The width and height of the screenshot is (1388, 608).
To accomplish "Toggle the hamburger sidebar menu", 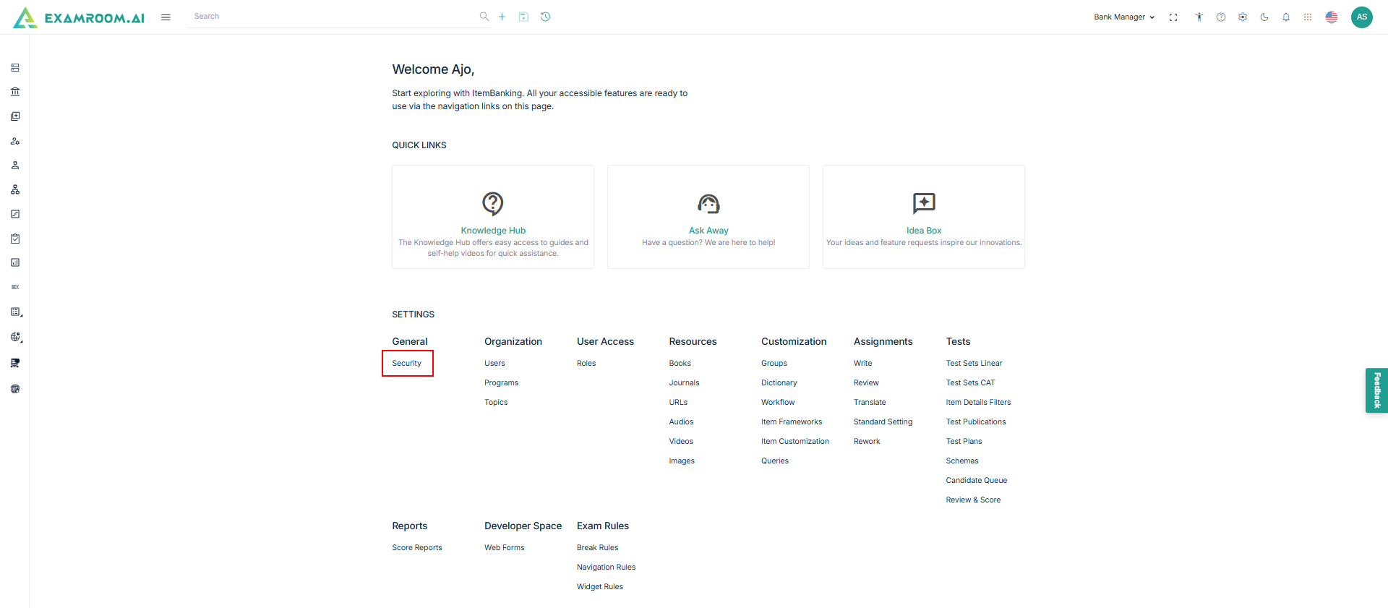I will pyautogui.click(x=166, y=17).
